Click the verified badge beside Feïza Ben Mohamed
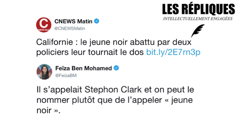The height and width of the screenshot is (130, 239). pos(116,68)
